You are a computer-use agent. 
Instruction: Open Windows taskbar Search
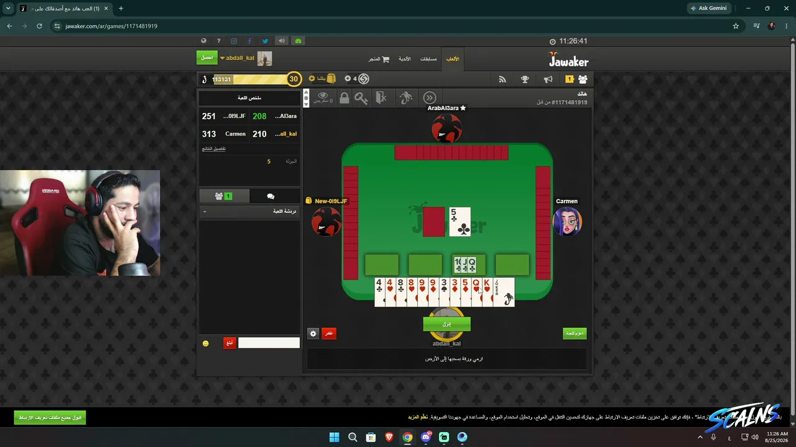point(353,437)
